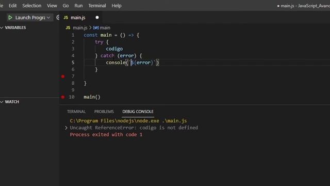Open the Edit menu
This screenshot has height=186, width=330.
point(12,6)
